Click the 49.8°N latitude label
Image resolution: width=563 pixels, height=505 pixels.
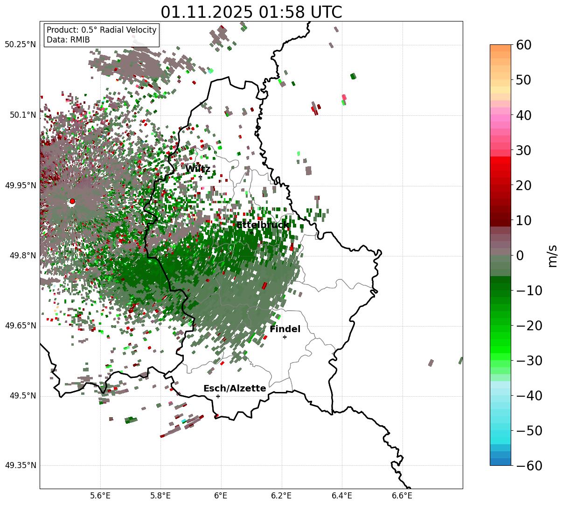22,256
